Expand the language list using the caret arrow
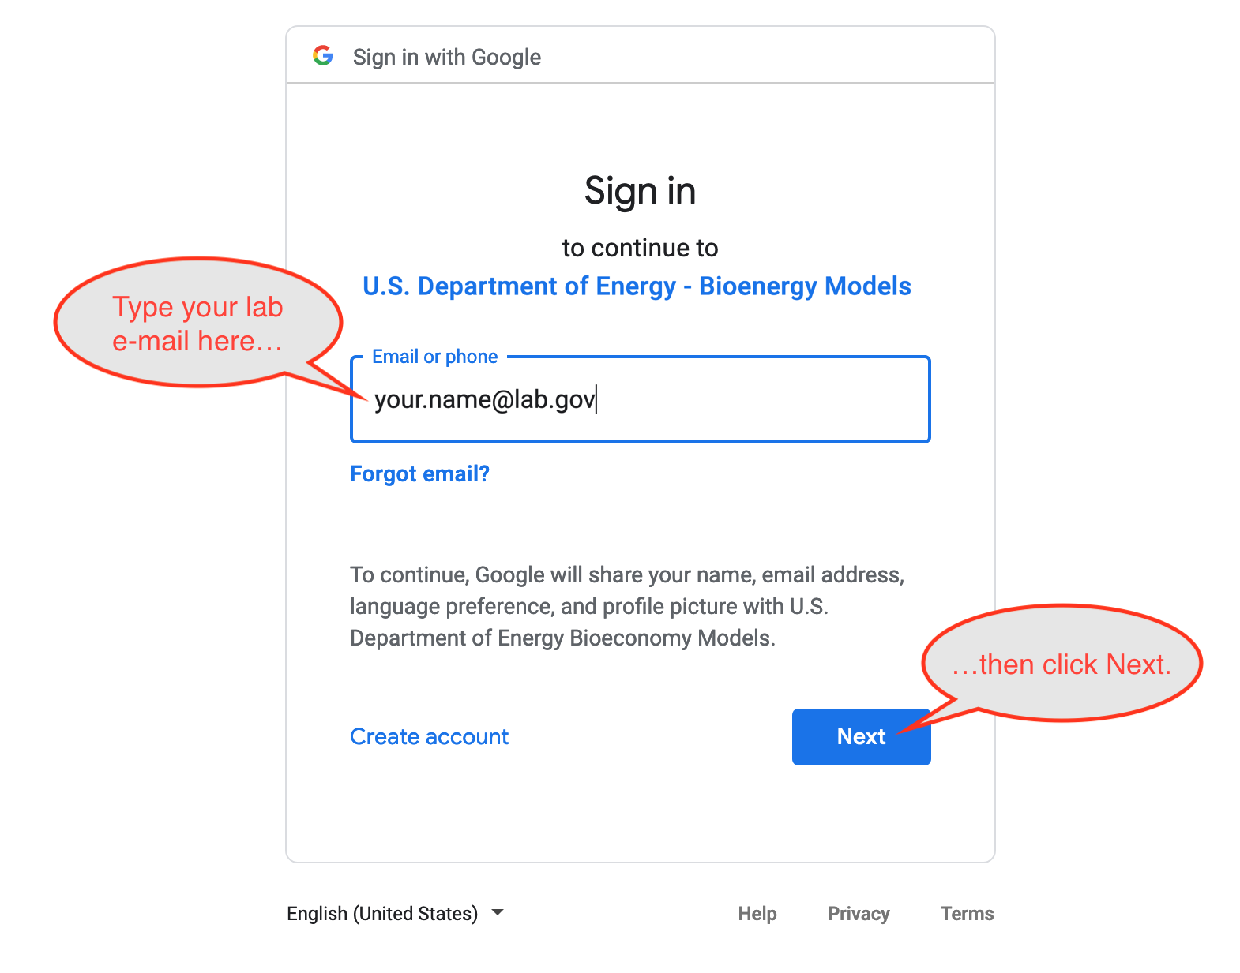 point(498,912)
